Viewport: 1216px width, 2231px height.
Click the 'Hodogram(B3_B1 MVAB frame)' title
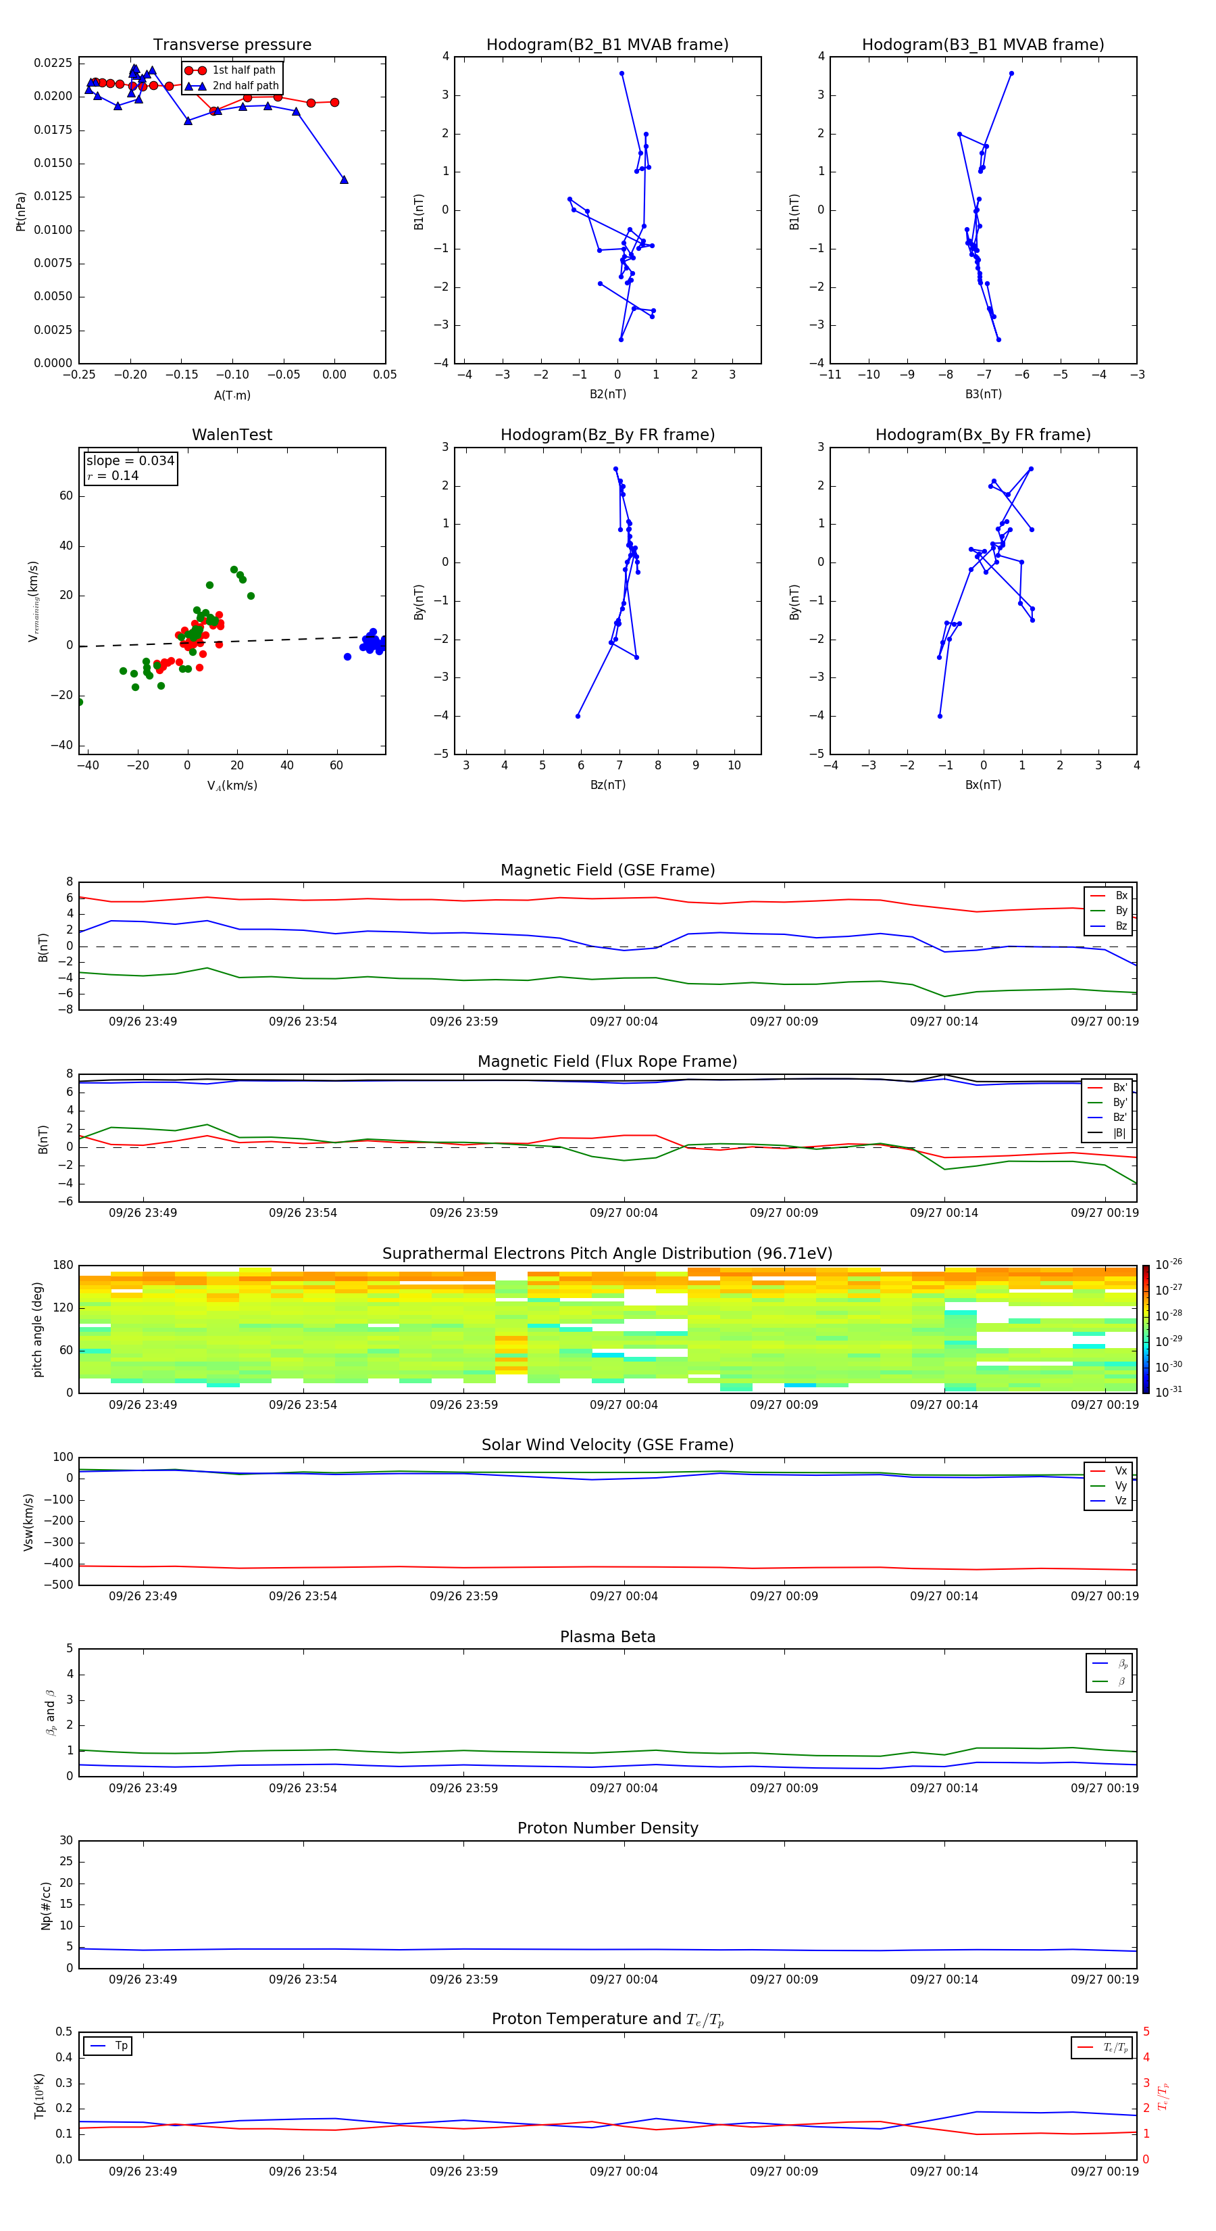pyautogui.click(x=983, y=44)
